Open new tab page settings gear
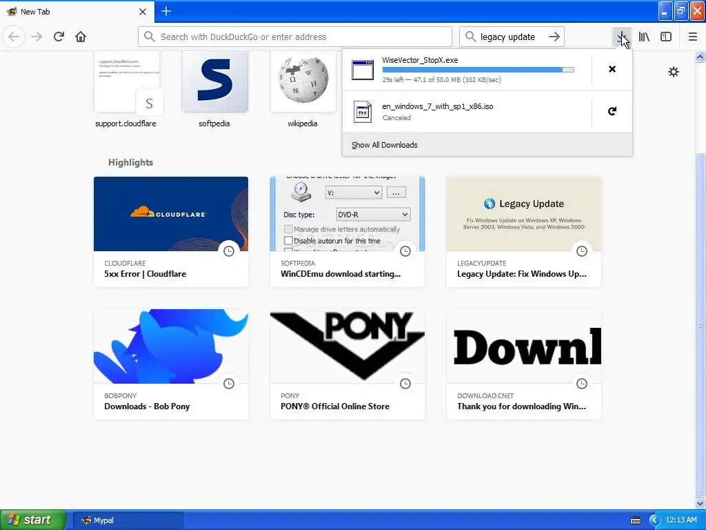 [x=673, y=72]
